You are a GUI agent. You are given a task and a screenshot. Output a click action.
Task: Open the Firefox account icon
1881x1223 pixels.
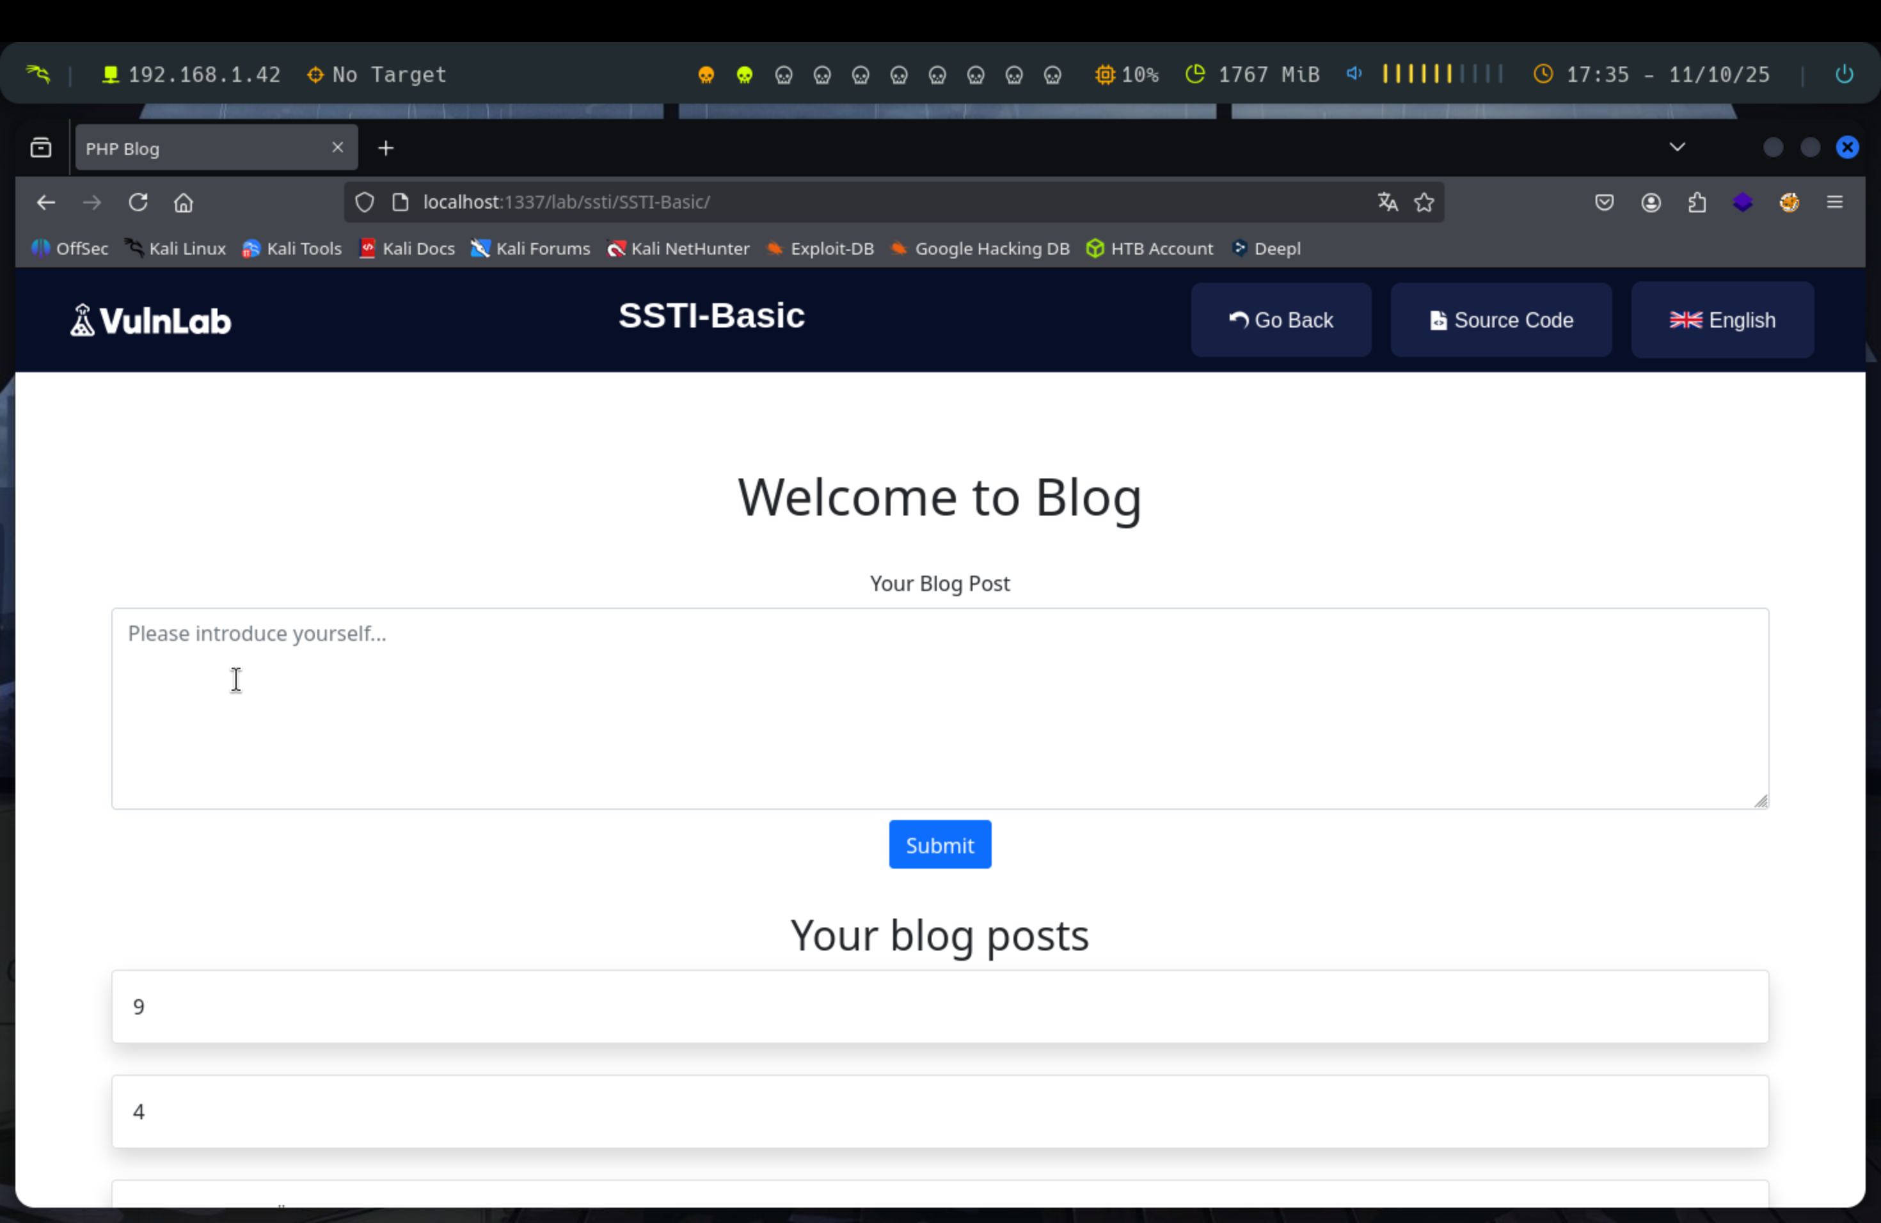pos(1651,202)
